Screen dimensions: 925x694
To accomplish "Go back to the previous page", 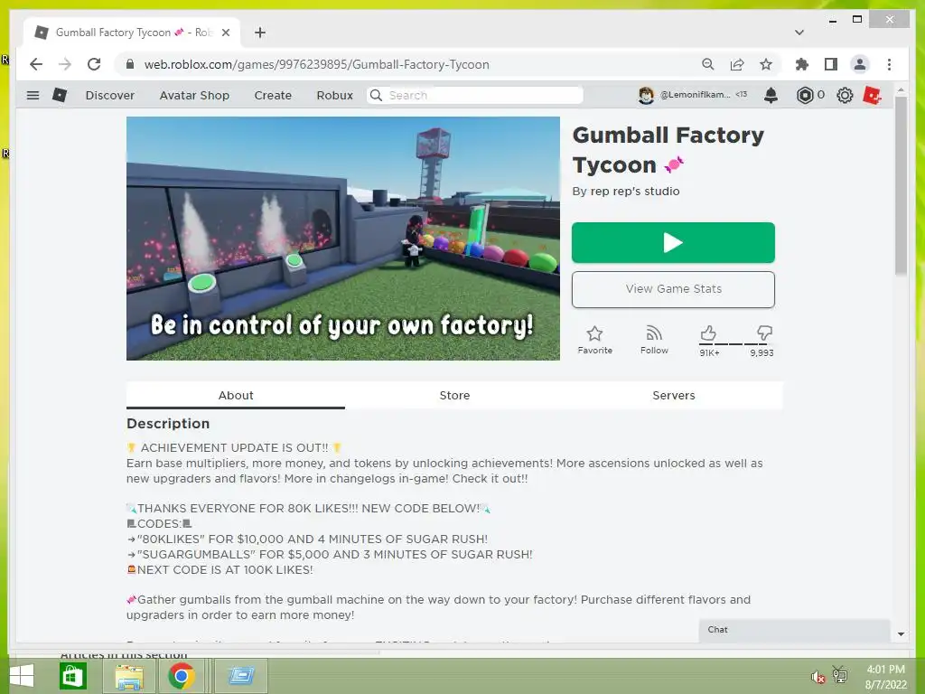I will pyautogui.click(x=36, y=64).
